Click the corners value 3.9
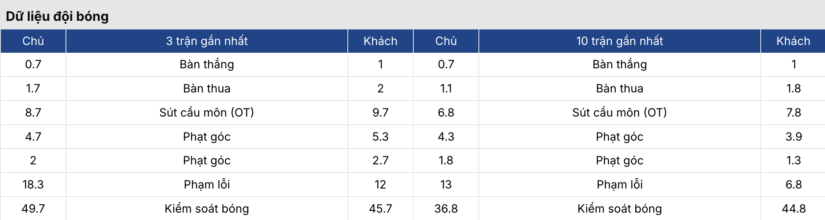This screenshot has width=825, height=220. (793, 137)
